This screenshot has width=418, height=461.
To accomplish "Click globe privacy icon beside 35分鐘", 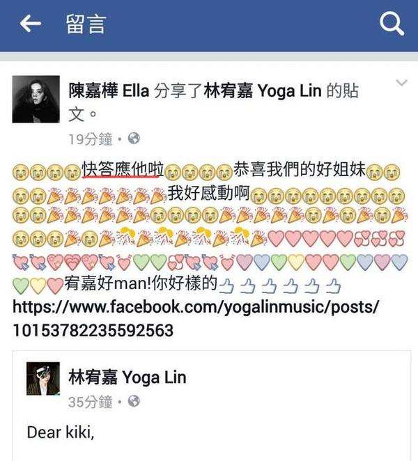I will pyautogui.click(x=134, y=401).
